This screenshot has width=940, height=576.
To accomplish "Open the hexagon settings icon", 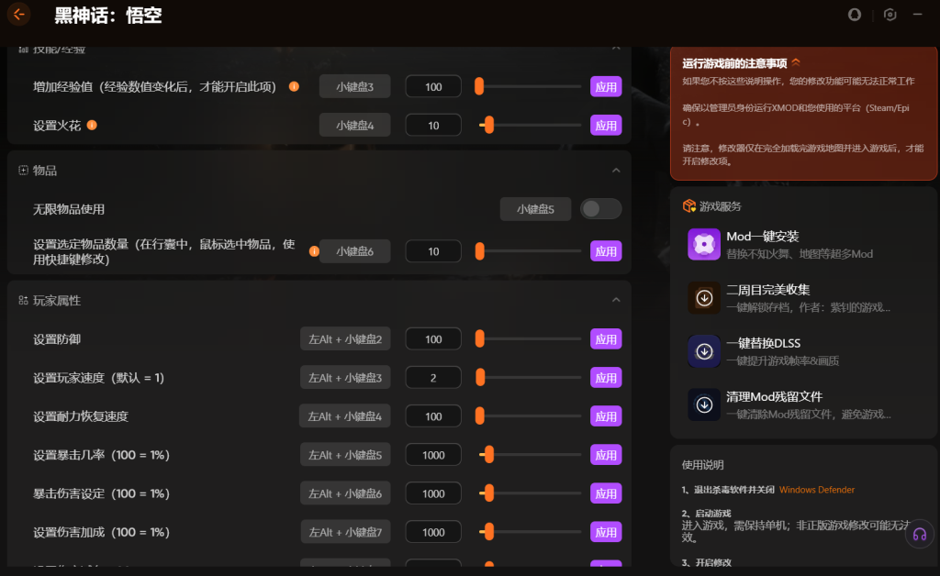I will 890,15.
